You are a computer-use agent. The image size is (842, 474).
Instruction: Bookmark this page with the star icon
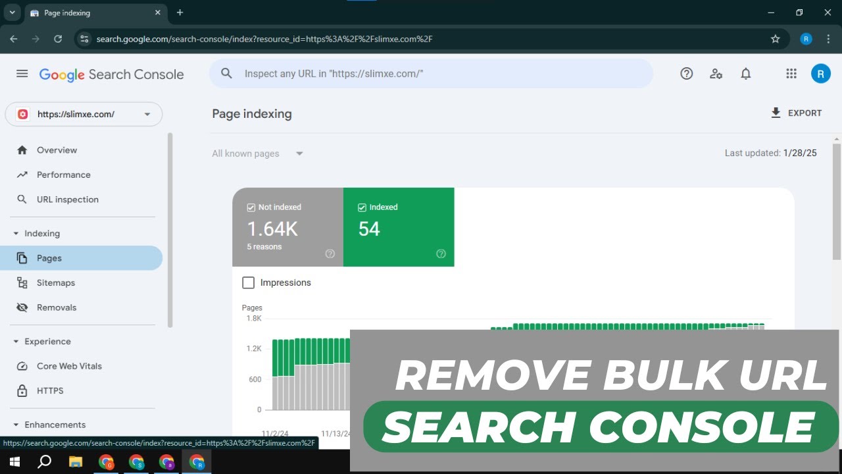(x=776, y=39)
